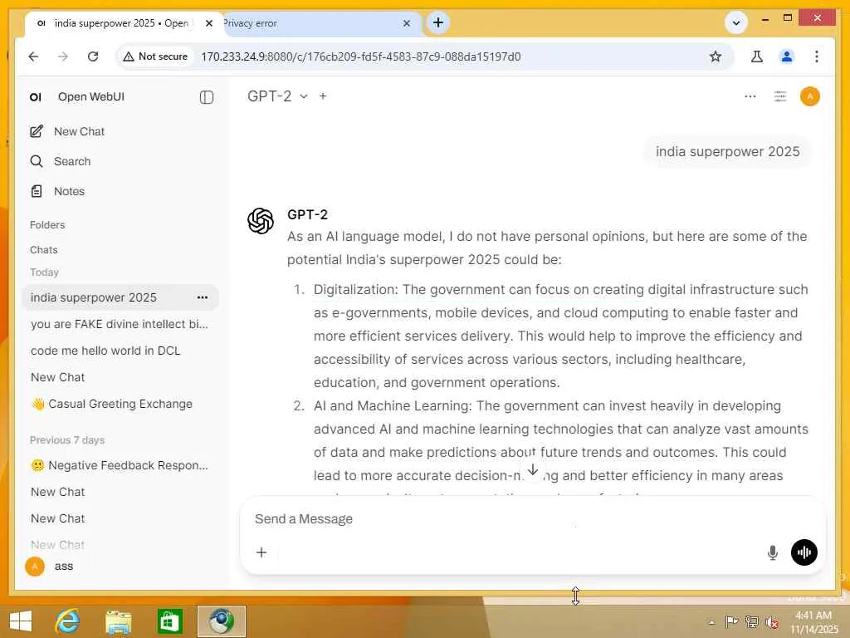Open Chrome Labs flask icon

pos(757,56)
